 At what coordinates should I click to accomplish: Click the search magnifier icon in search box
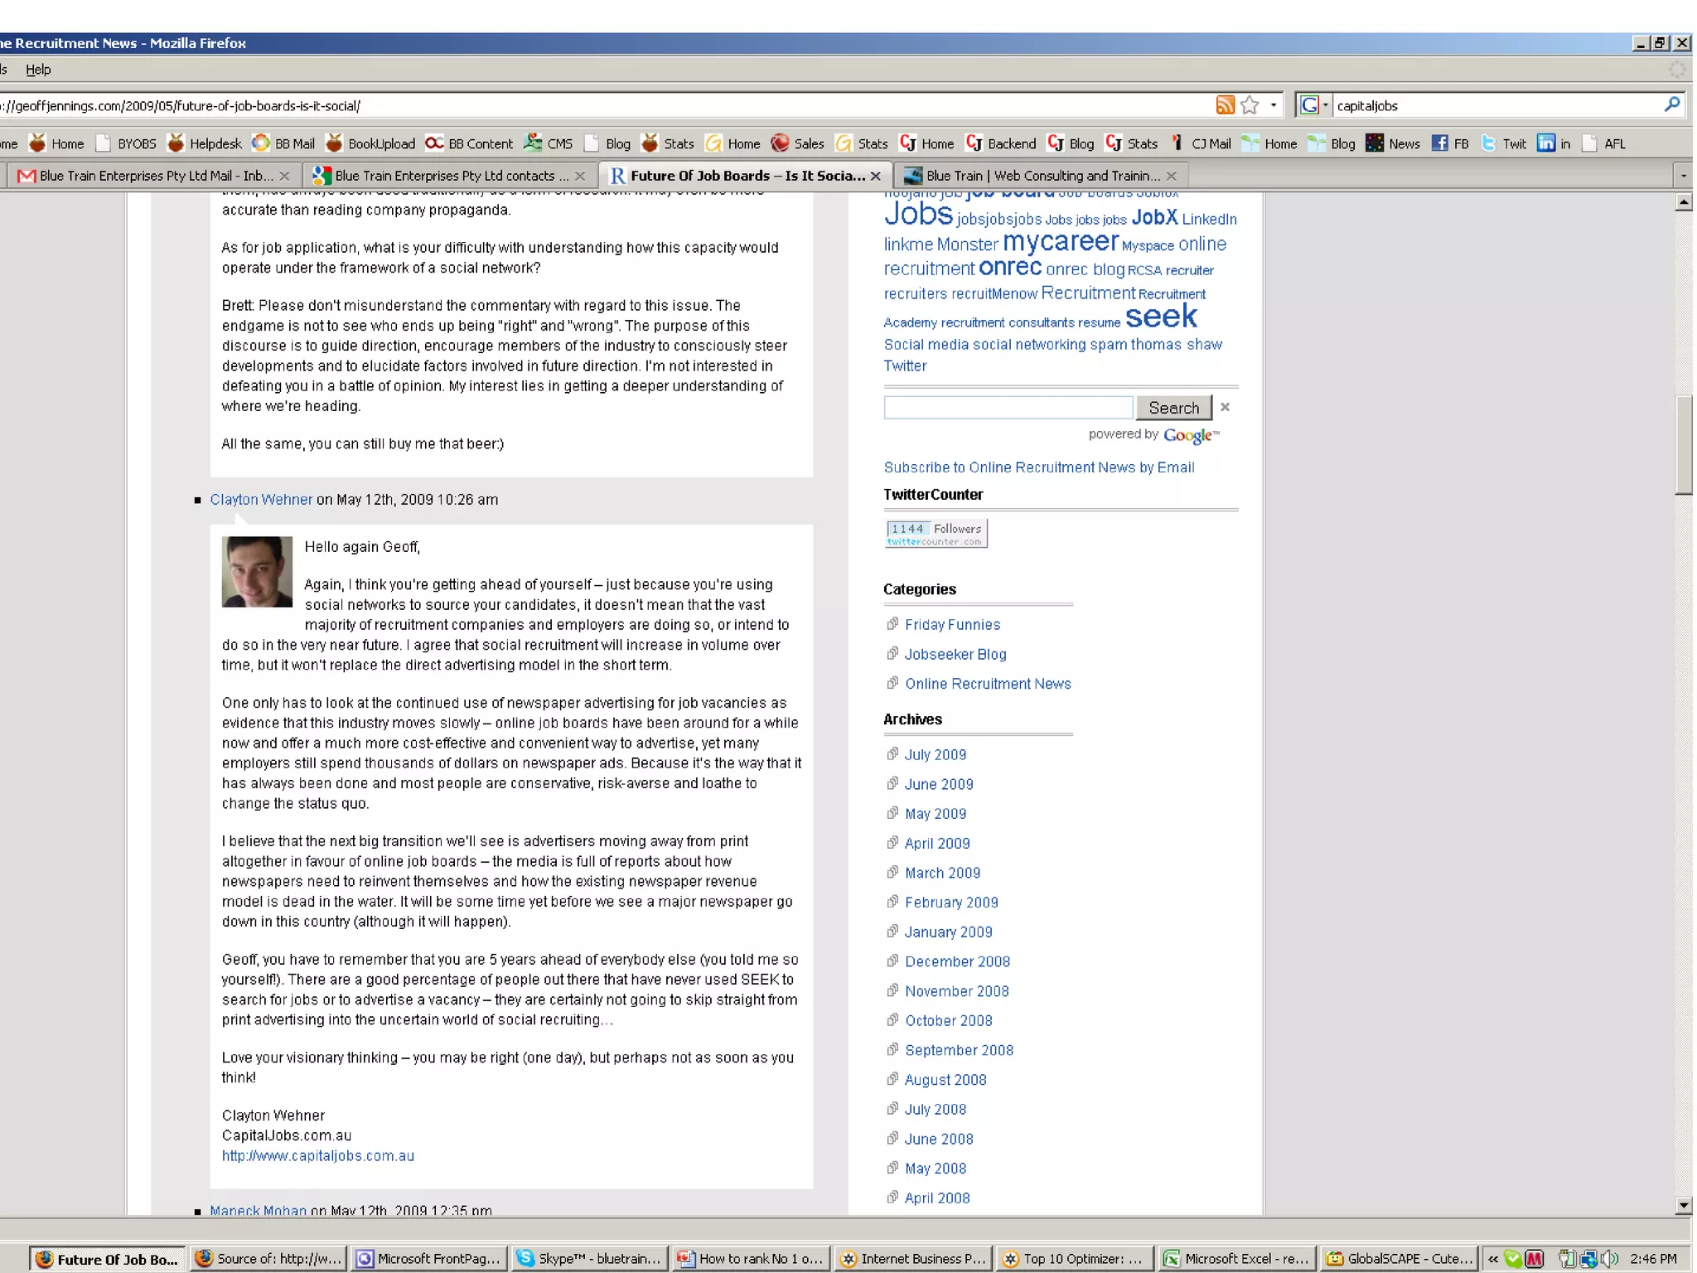pos(1672,104)
